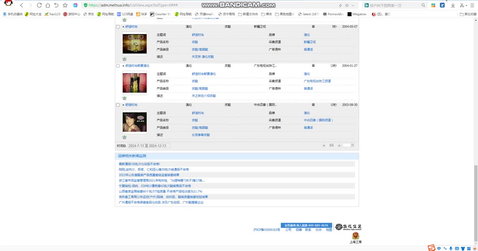Open the search engine dropdown in search box
This screenshot has width=478, height=251.
click(x=367, y=5)
